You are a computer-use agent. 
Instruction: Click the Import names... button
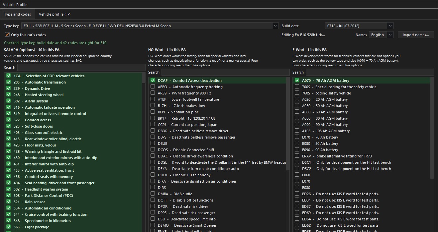click(x=416, y=35)
